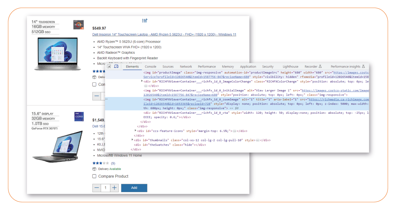Screen dimensions: 396x209
Task: Click the dark Dell 15.6 gaming laptop image
Action: click(x=58, y=147)
